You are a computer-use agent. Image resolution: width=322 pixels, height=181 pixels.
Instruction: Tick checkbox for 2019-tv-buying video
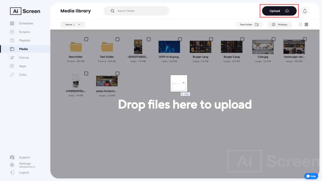click(x=180, y=39)
